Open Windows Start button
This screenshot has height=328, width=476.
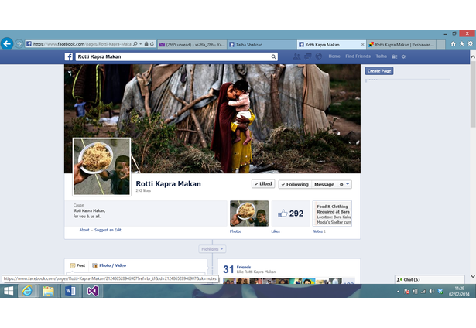coord(9,291)
